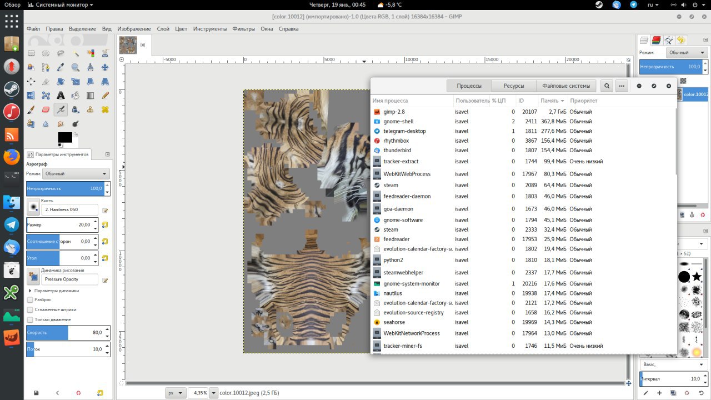Open the layer Режим dropdown in layers panel
The height and width of the screenshot is (400, 711).
pyautogui.click(x=687, y=52)
